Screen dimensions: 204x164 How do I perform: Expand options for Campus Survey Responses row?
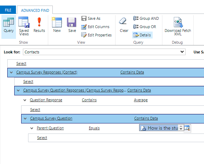click(x=11, y=72)
